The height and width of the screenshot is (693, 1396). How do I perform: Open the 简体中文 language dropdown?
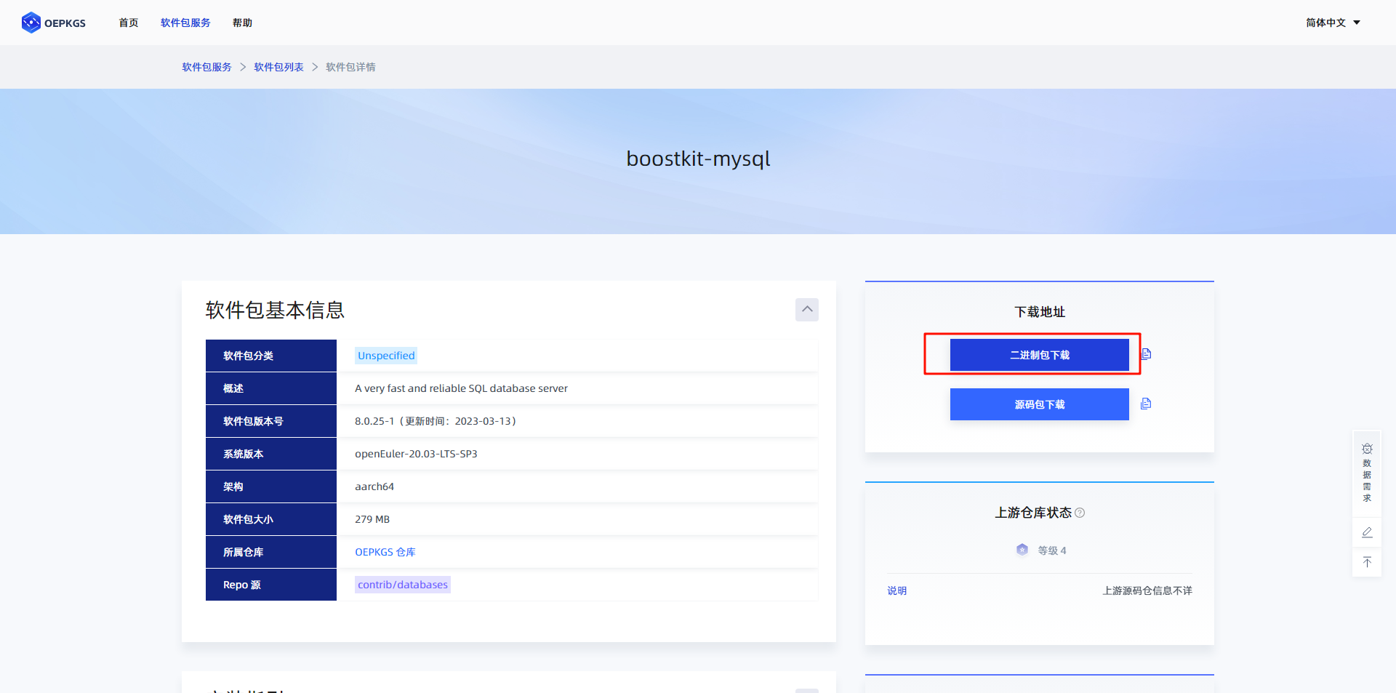click(1333, 23)
